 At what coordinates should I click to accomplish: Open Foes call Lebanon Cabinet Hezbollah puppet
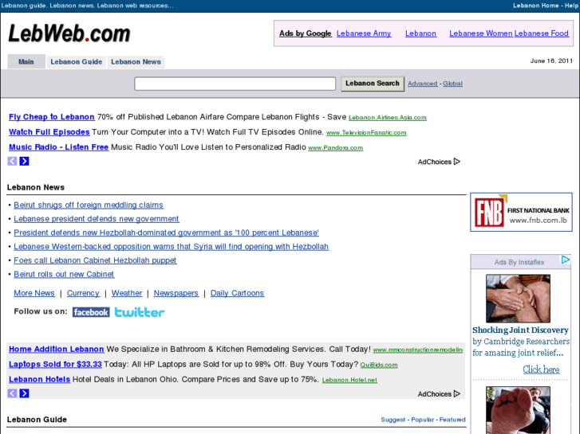point(95,260)
